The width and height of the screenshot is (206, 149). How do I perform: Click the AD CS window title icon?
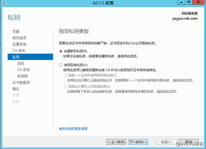tap(5, 3)
